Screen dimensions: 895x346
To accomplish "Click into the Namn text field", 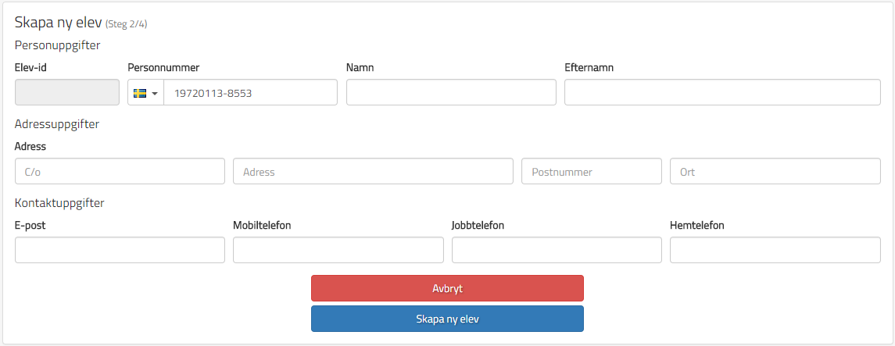I will (451, 92).
